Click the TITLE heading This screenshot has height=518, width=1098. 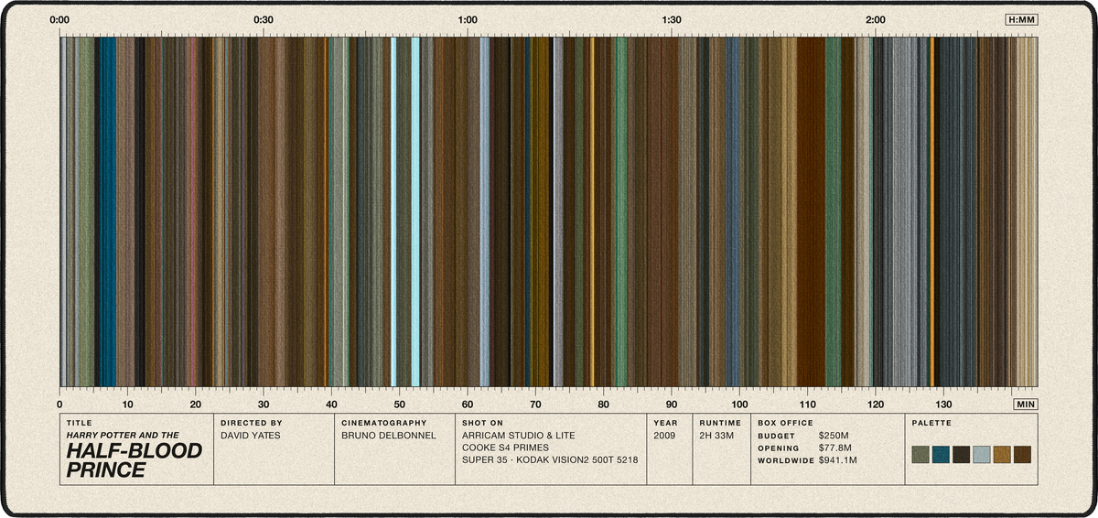(78, 424)
